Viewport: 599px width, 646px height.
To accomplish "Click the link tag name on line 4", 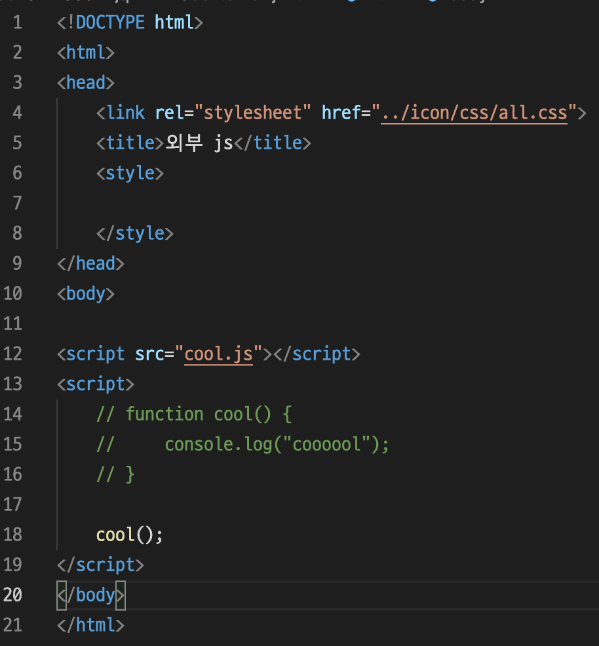I will [x=125, y=113].
